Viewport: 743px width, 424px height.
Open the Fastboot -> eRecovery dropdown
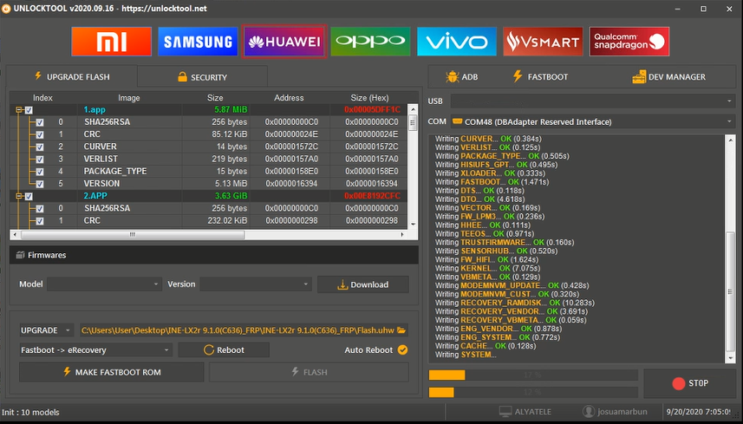pos(95,350)
